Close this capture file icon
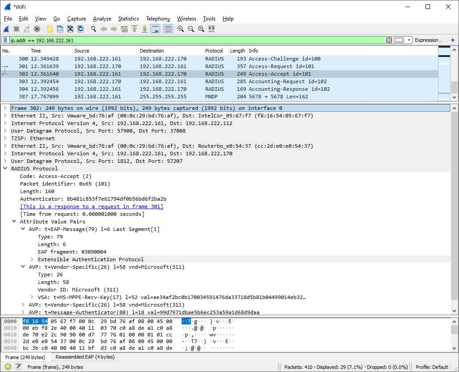459x372 pixels. [70, 29]
